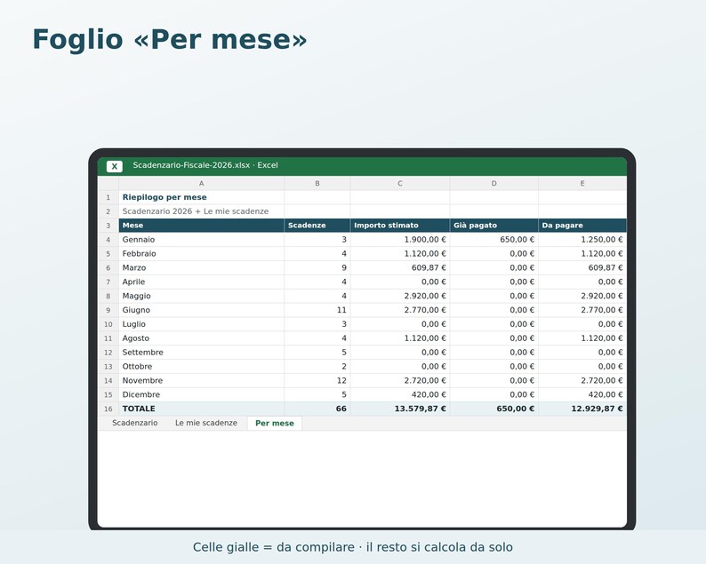Screen dimensions: 706x564
Task: Select Giugno's Scadenze count 11
Action: pos(317,310)
